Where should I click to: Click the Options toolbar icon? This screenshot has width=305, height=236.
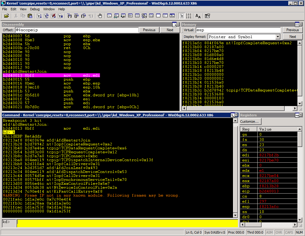(207, 16)
